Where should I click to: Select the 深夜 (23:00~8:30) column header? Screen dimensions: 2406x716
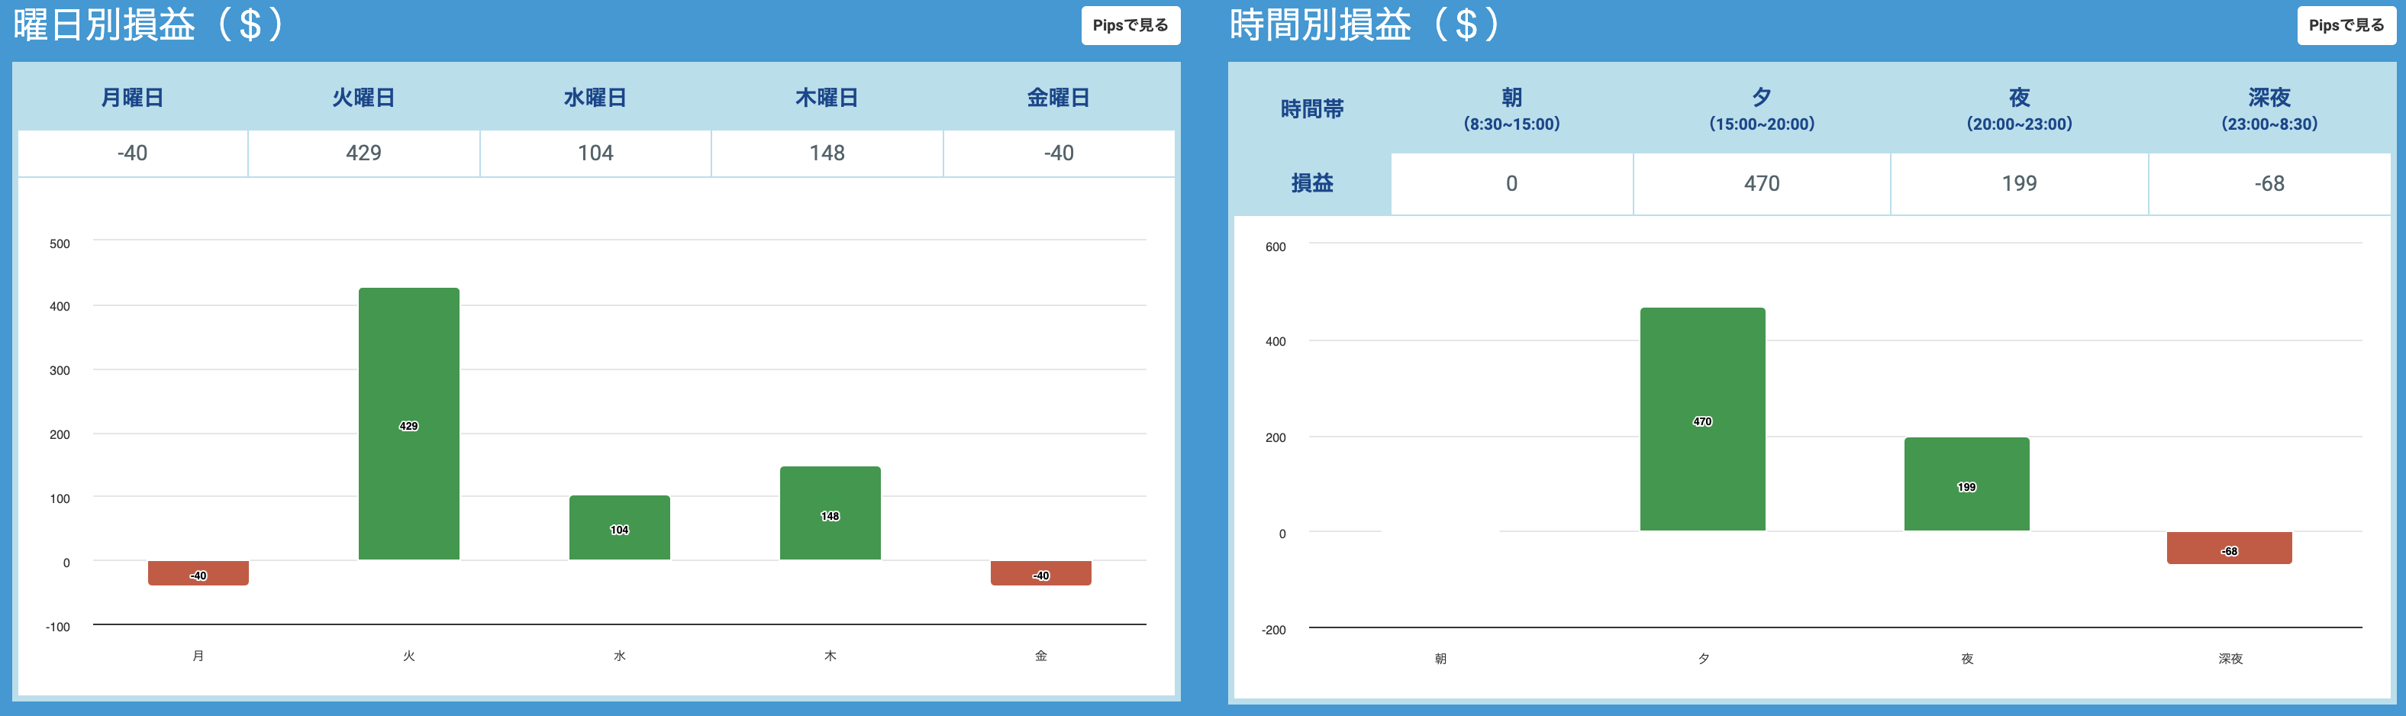coord(2269,109)
